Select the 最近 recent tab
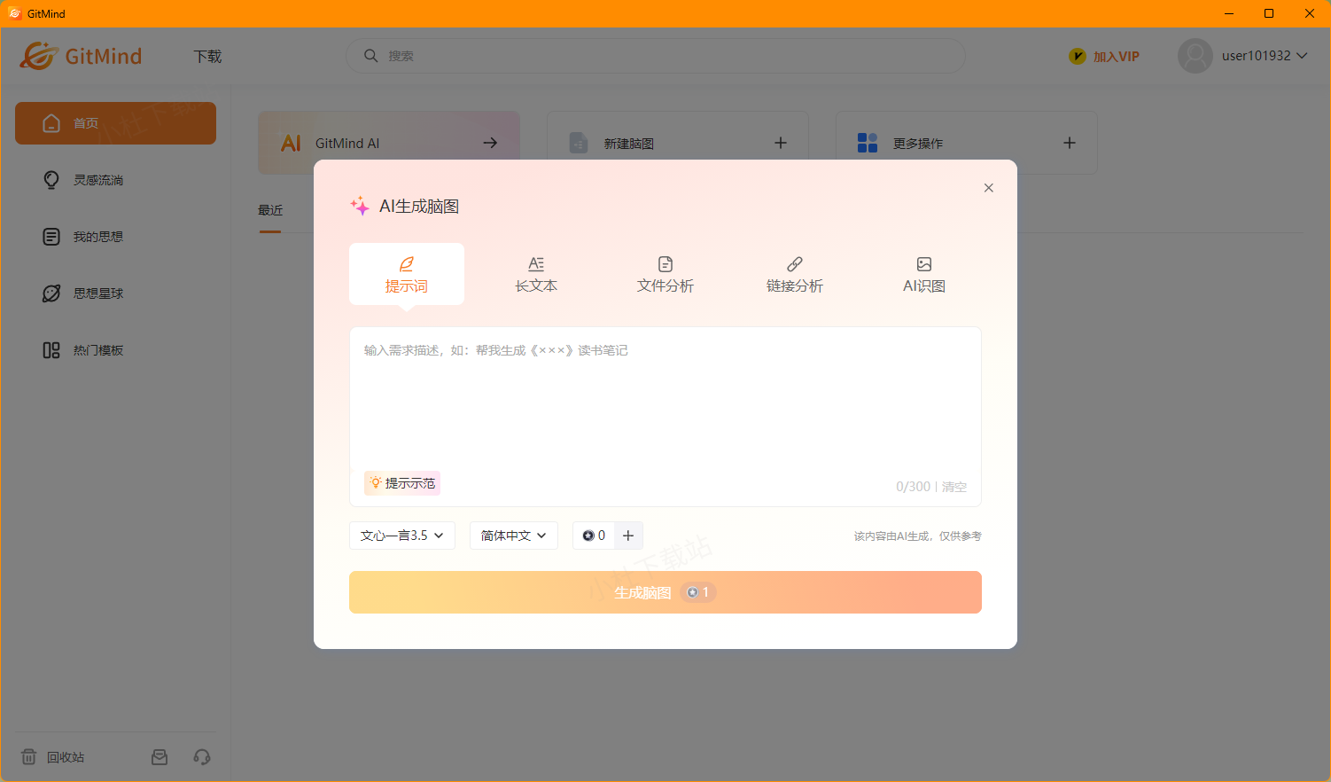 [270, 211]
